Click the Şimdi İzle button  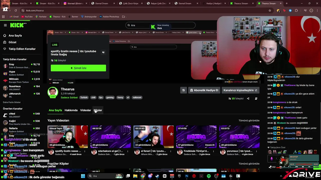click(x=78, y=68)
